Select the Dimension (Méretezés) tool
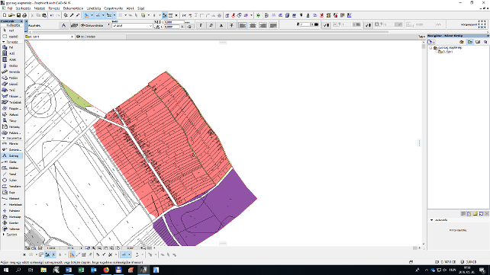The height and width of the screenshot is (275, 490). coord(11,144)
